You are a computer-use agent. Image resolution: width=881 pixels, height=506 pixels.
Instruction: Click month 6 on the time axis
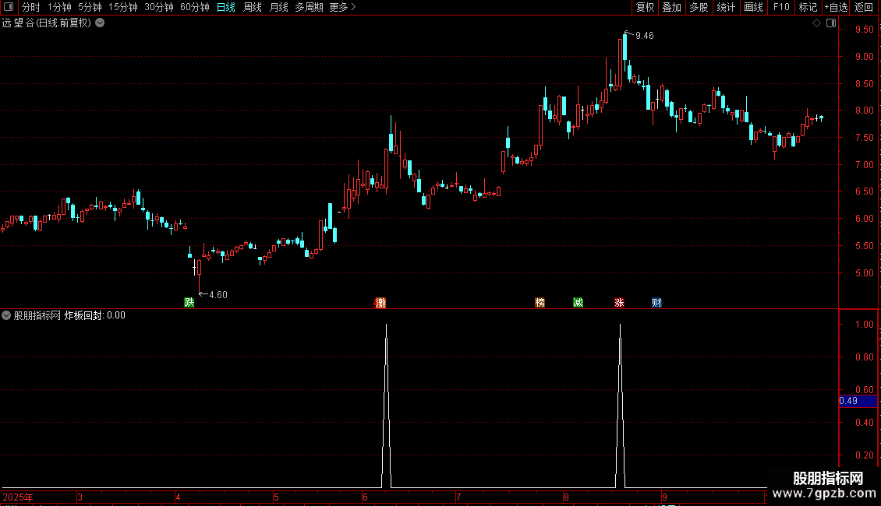365,497
